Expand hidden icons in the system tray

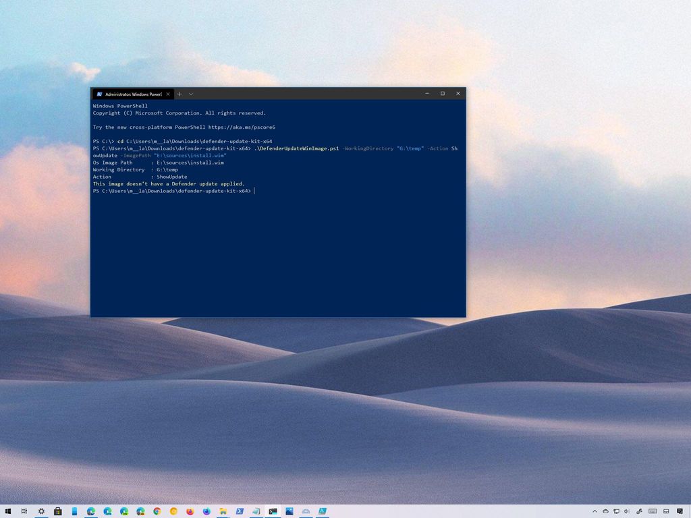click(x=595, y=511)
